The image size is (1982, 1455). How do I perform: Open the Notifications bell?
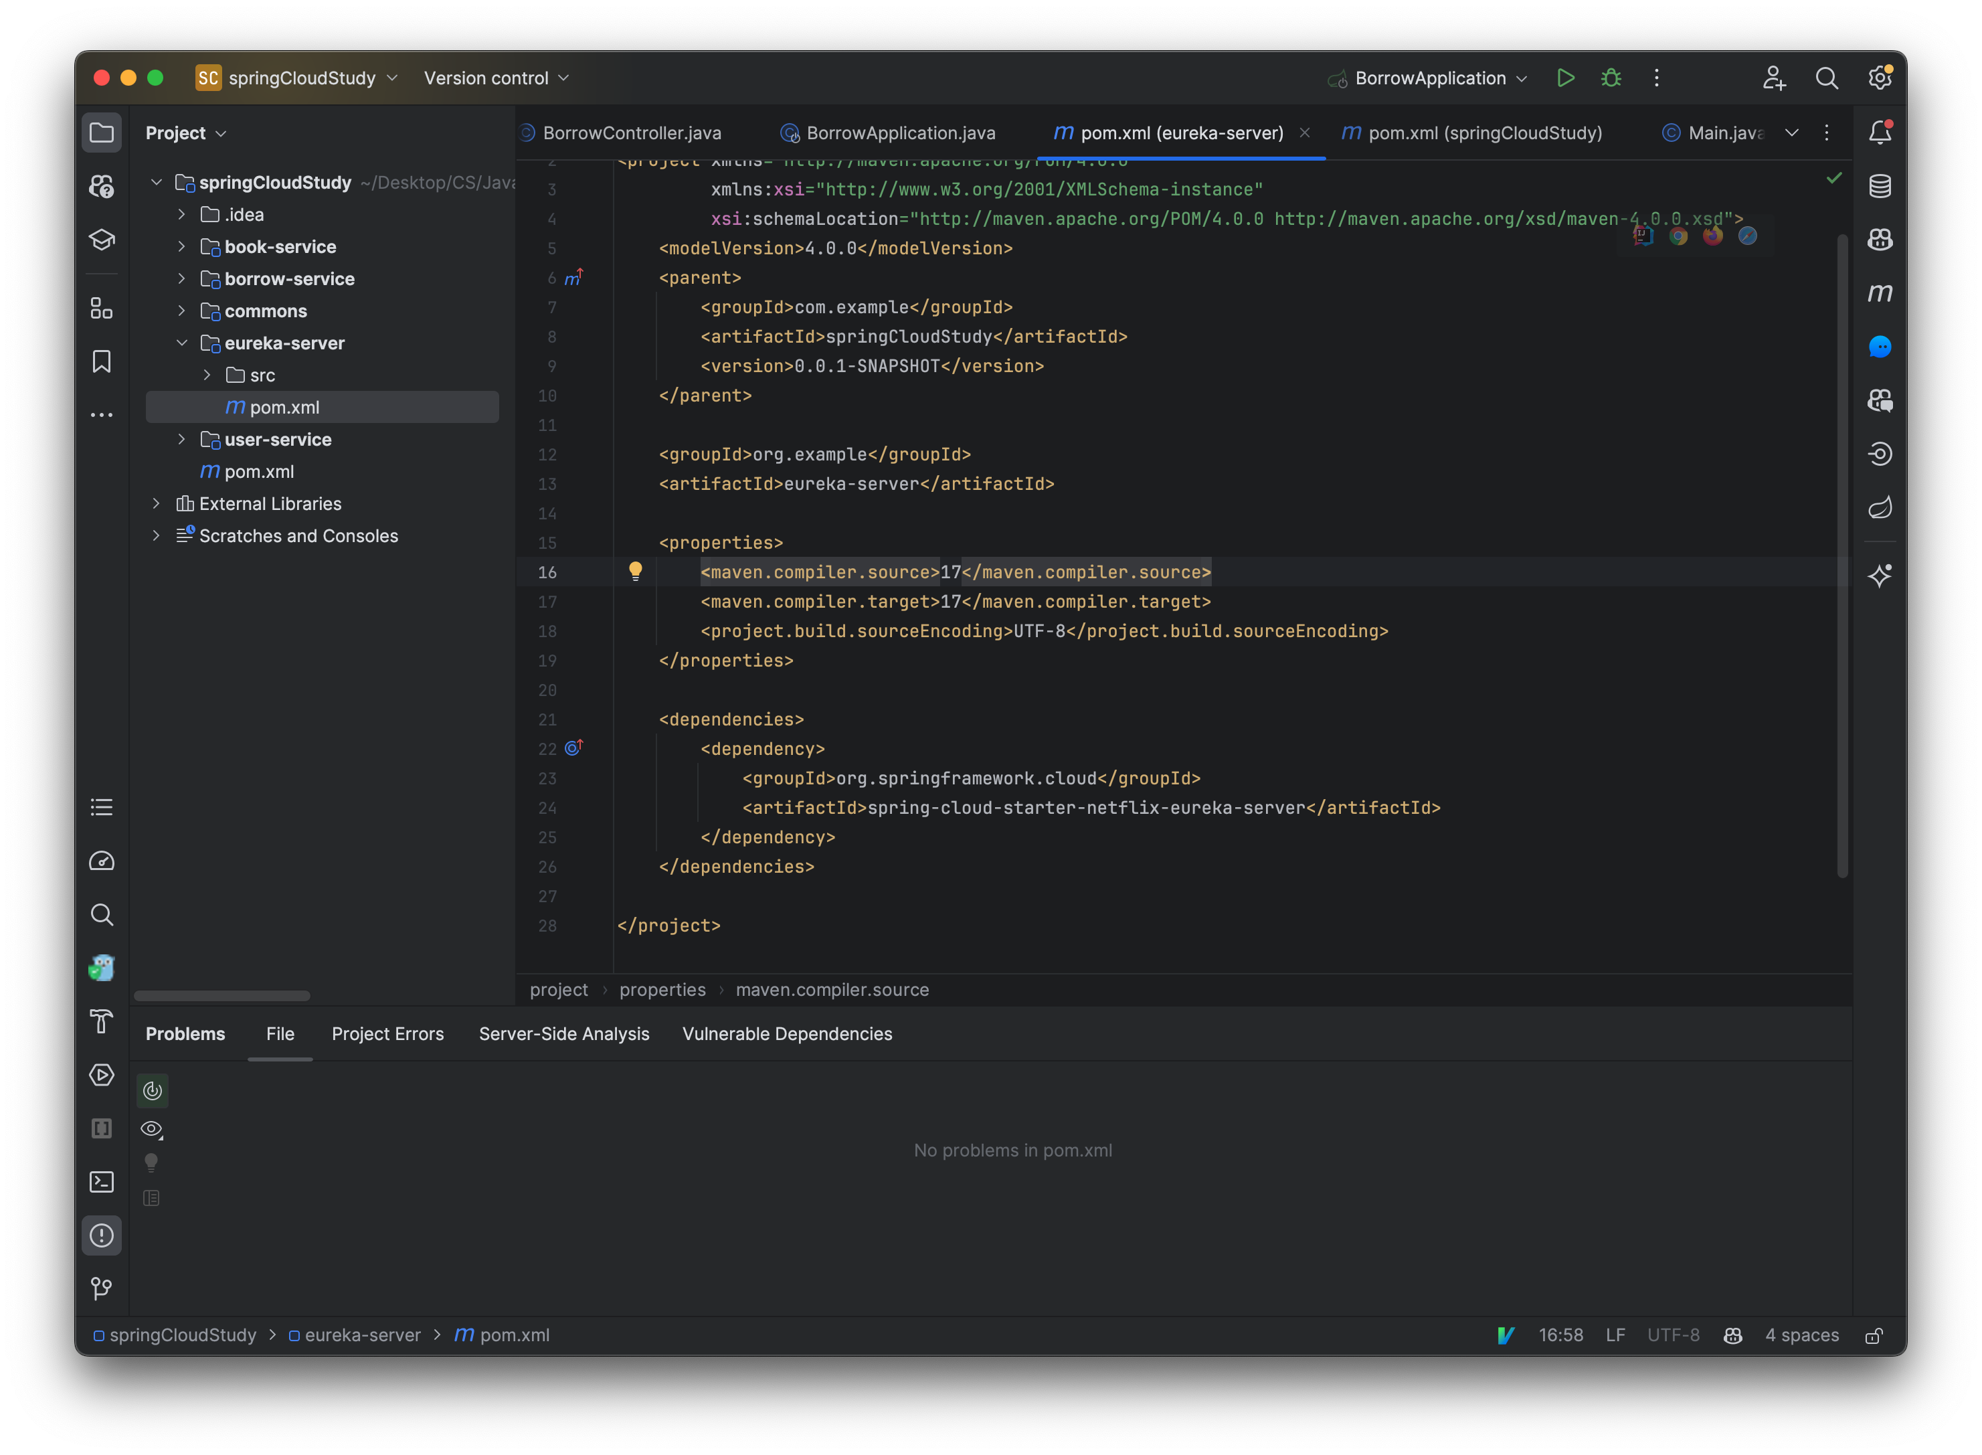pos(1880,132)
